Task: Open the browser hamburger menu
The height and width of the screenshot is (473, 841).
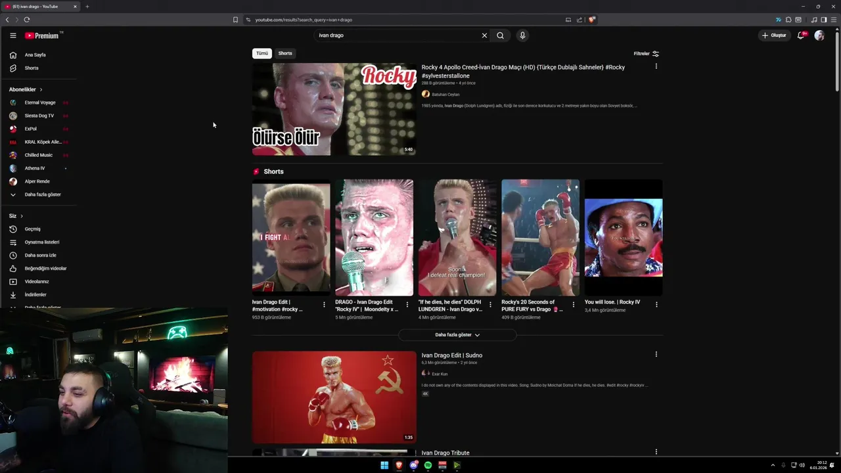Action: tap(834, 20)
